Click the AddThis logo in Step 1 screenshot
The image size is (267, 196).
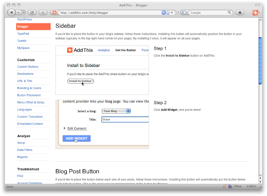pos(80,50)
